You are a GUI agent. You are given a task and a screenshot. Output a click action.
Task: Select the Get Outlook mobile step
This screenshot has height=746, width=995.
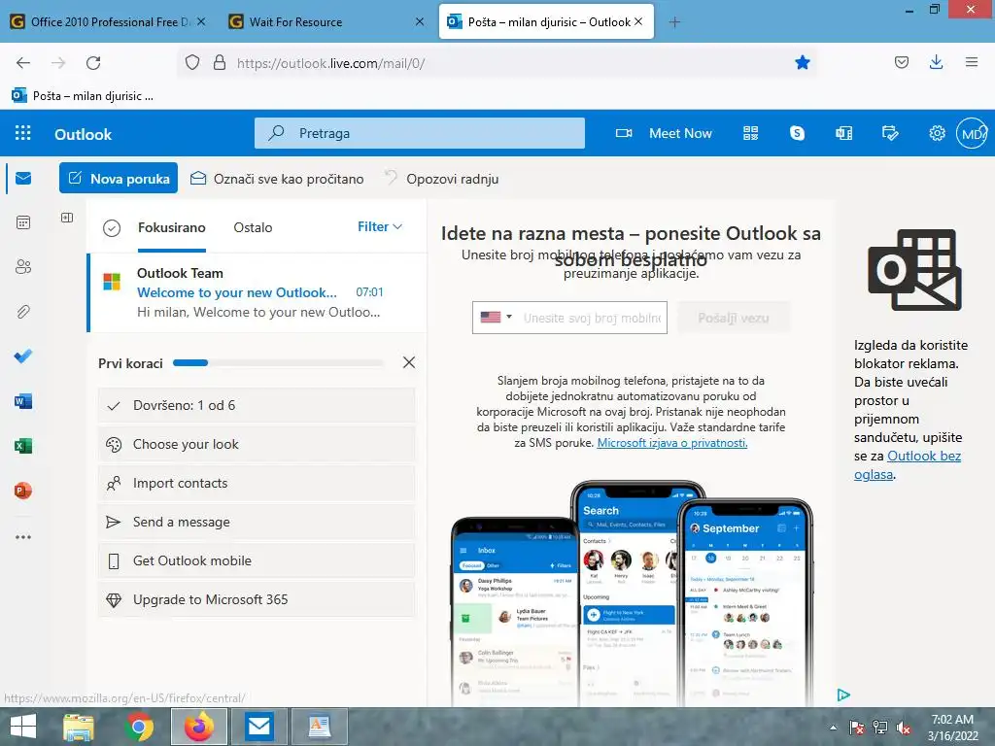[257, 560]
